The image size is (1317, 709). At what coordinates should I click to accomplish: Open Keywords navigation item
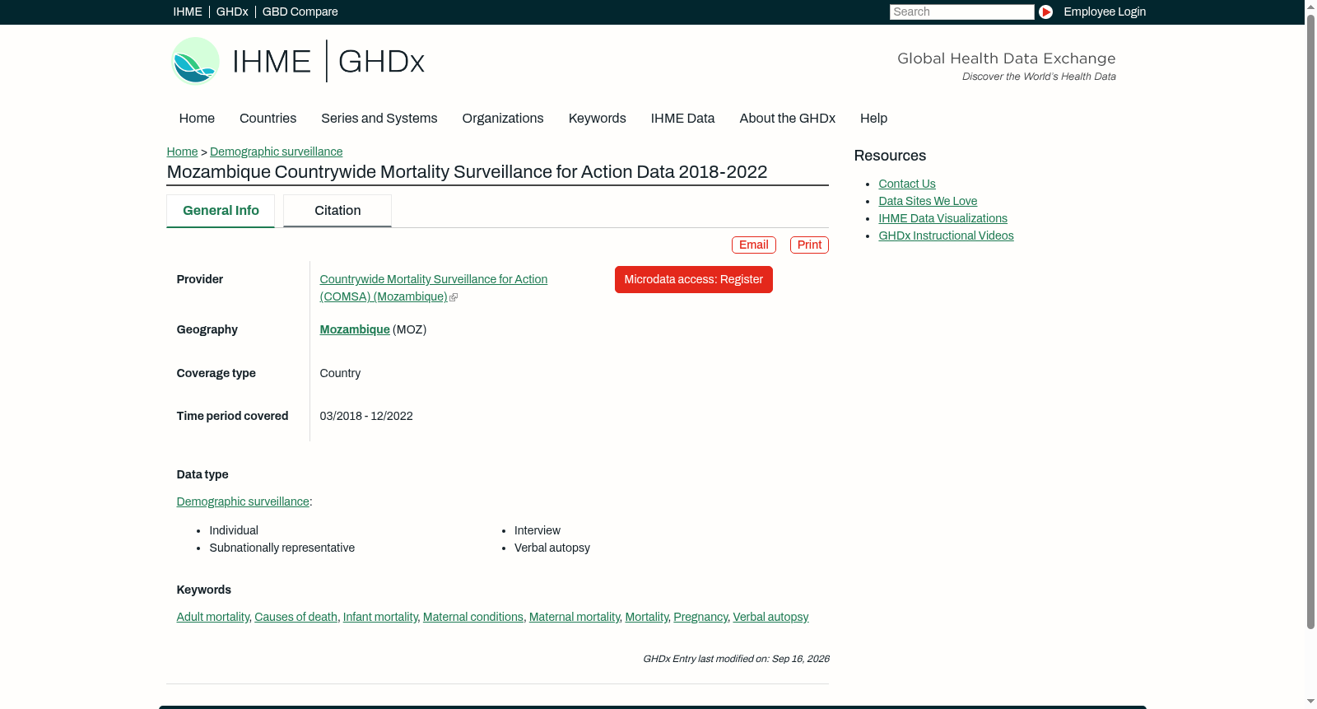click(x=598, y=119)
